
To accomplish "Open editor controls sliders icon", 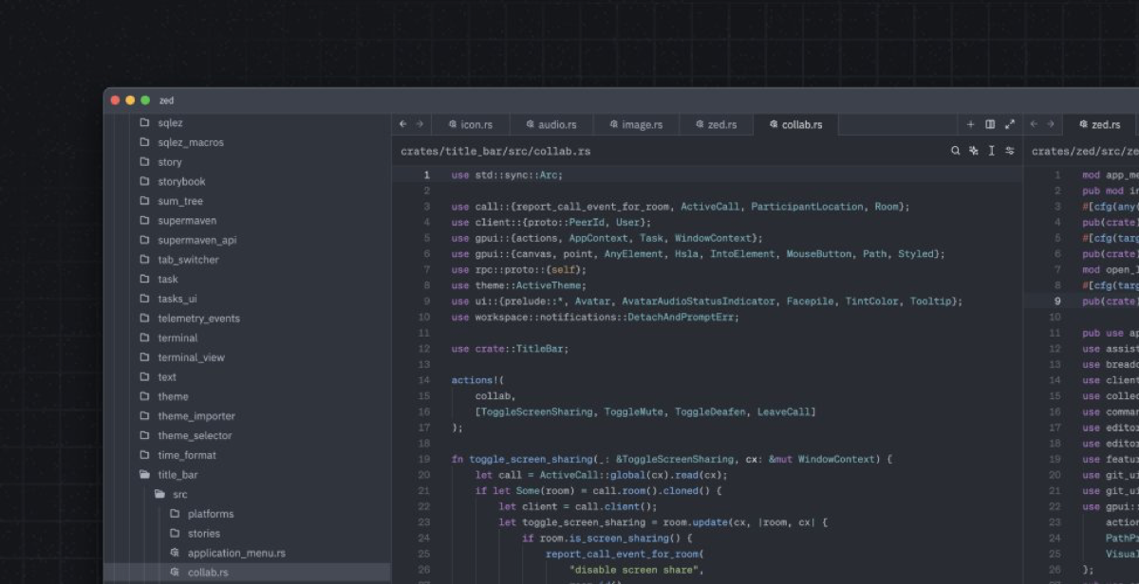I will (1010, 151).
